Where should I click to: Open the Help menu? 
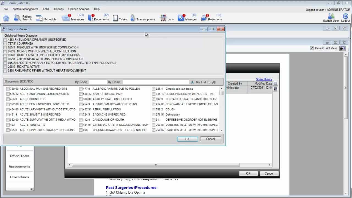[97, 9]
